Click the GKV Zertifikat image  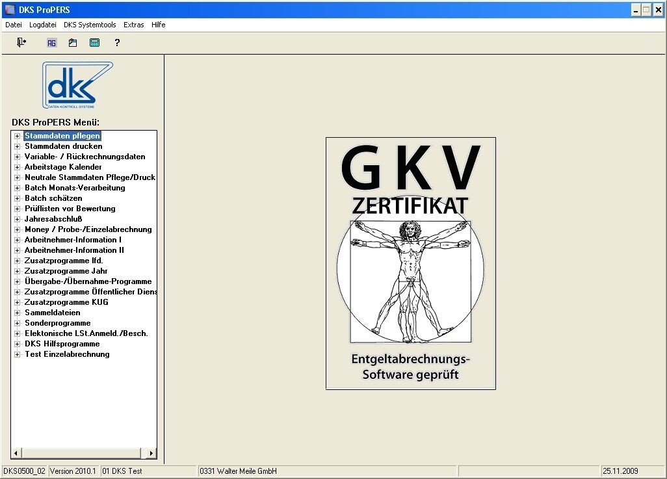[x=410, y=263]
